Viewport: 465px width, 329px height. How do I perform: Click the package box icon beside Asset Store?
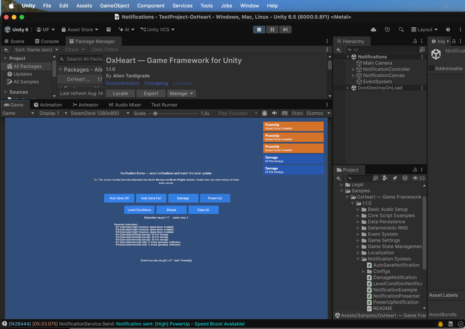[109, 30]
